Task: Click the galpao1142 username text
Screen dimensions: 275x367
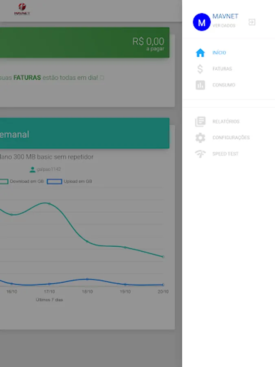Action: (48, 169)
